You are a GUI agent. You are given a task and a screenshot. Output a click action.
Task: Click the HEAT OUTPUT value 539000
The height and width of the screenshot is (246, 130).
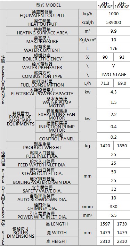point(114,23)
